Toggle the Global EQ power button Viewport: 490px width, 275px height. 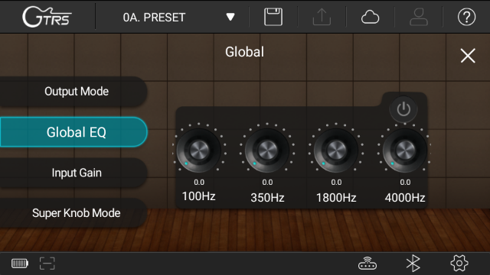[x=403, y=109]
